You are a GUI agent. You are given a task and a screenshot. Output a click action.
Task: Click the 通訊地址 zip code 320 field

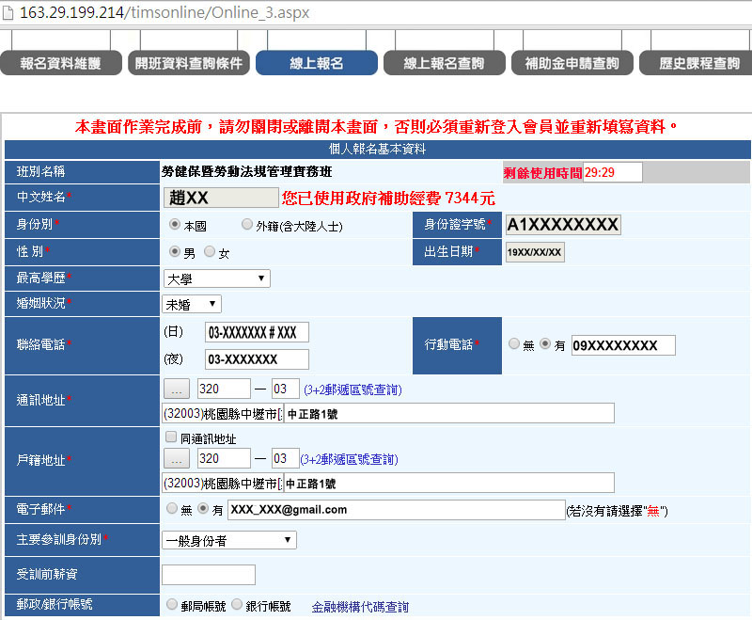[x=224, y=389]
